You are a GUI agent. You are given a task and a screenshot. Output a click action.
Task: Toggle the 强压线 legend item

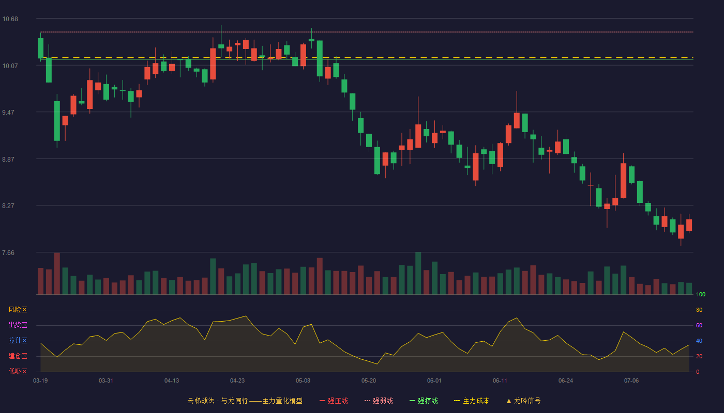[334, 401]
